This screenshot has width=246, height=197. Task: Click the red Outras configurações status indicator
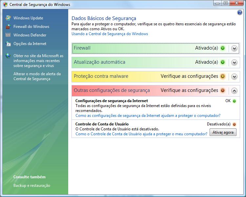pyautogui.click(x=223, y=90)
